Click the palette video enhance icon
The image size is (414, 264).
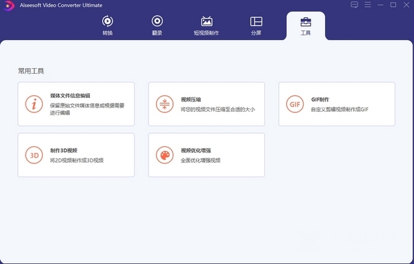click(x=164, y=155)
